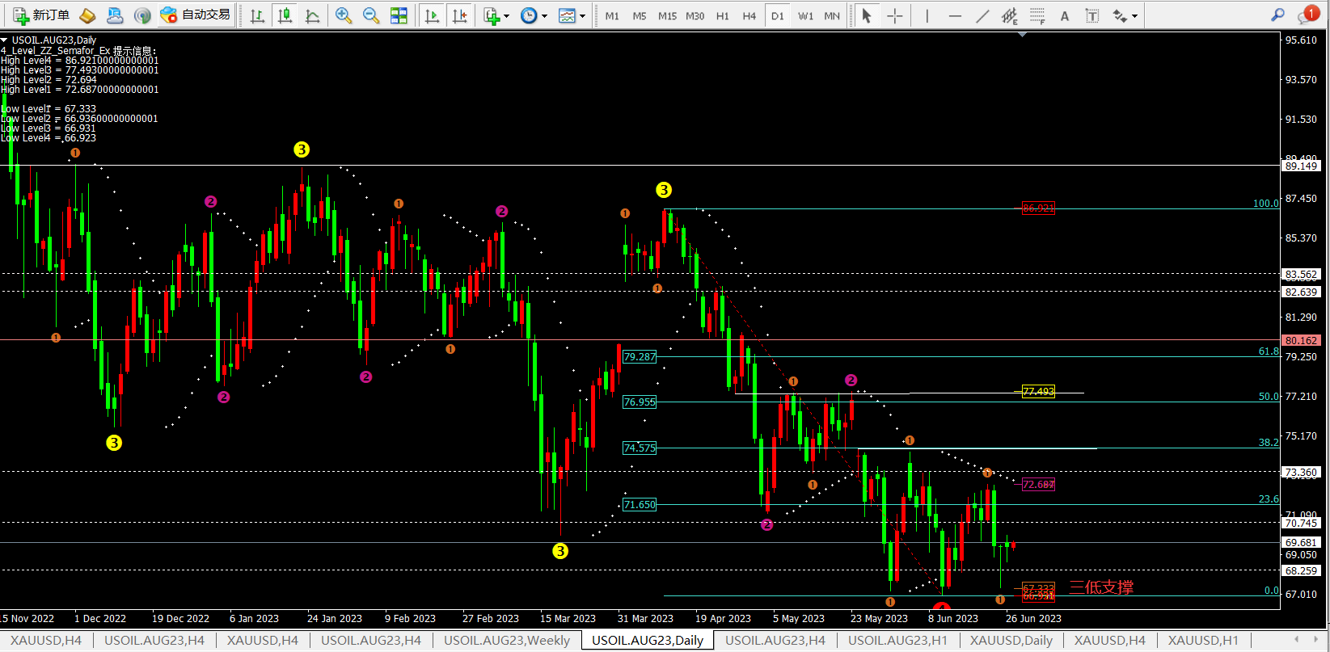Screen dimensions: 1330x652
Task: Open the New Order (新订单) window
Action: [x=41, y=15]
